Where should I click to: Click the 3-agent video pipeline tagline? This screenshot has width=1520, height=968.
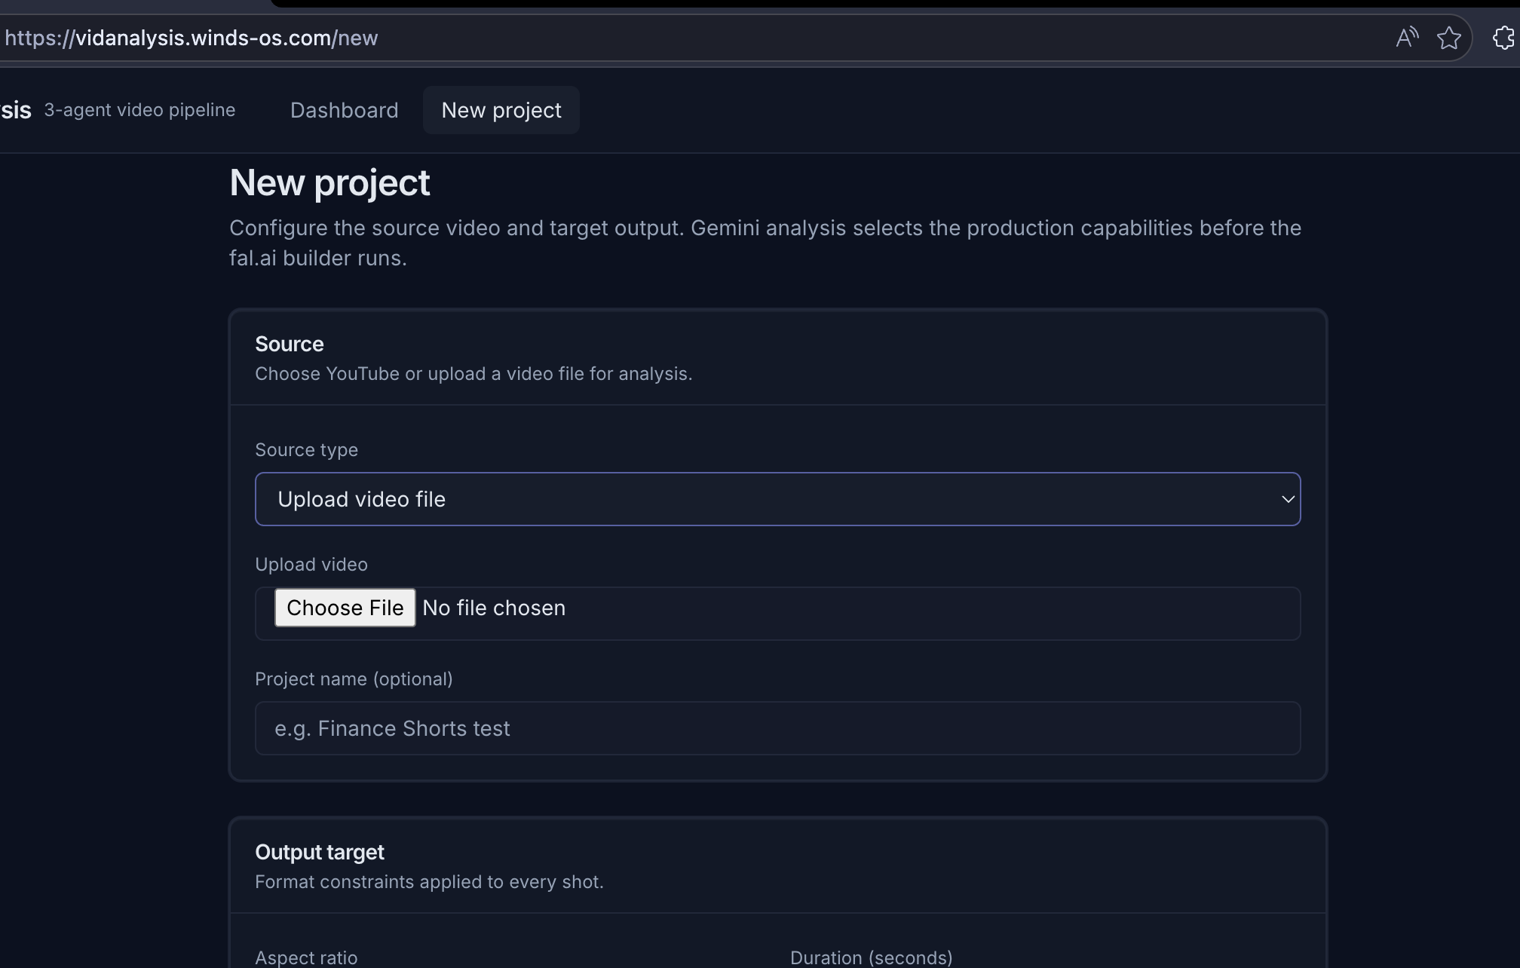tap(139, 110)
